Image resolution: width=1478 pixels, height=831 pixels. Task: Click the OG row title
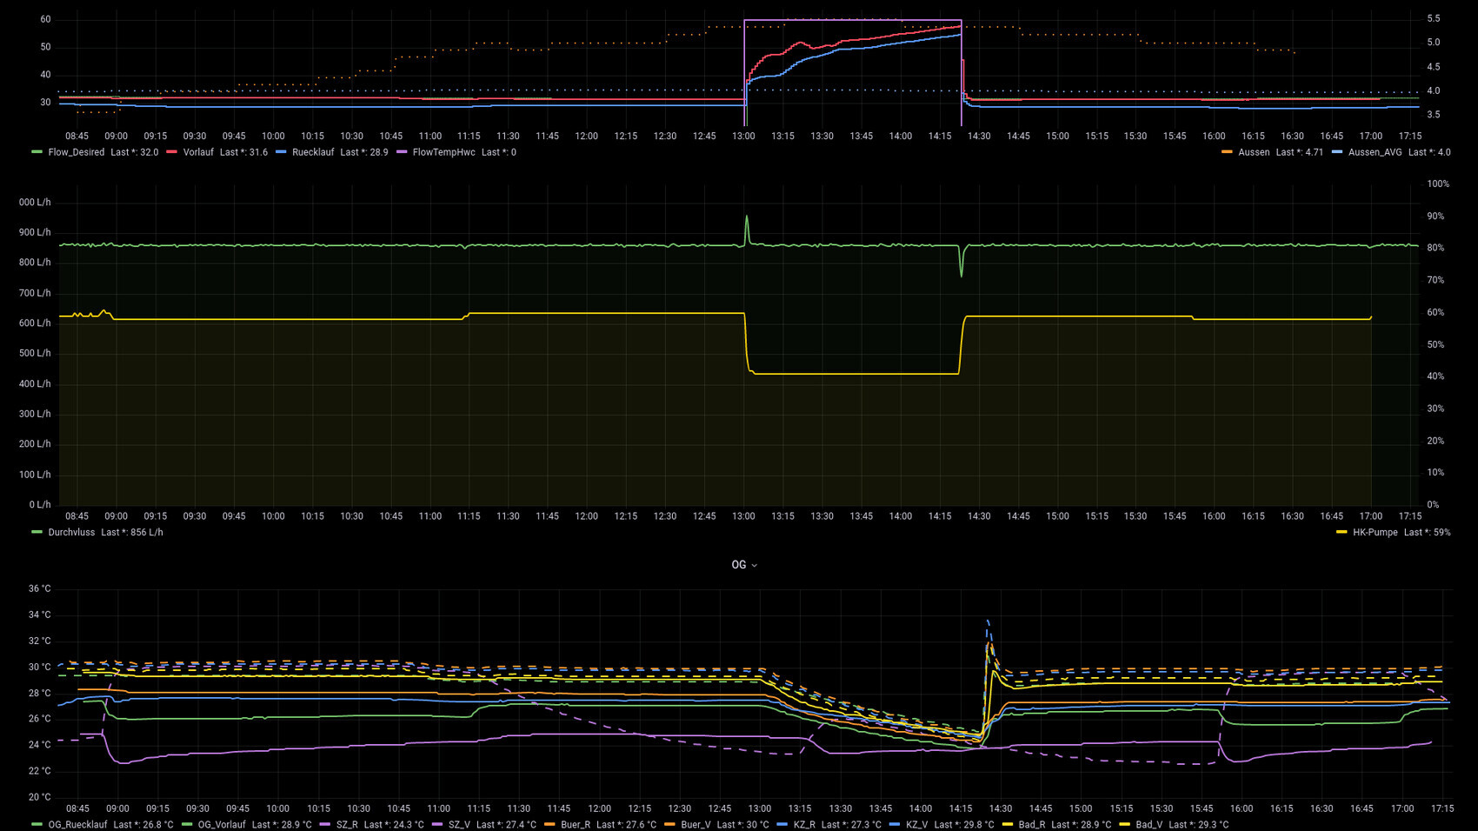tap(738, 565)
